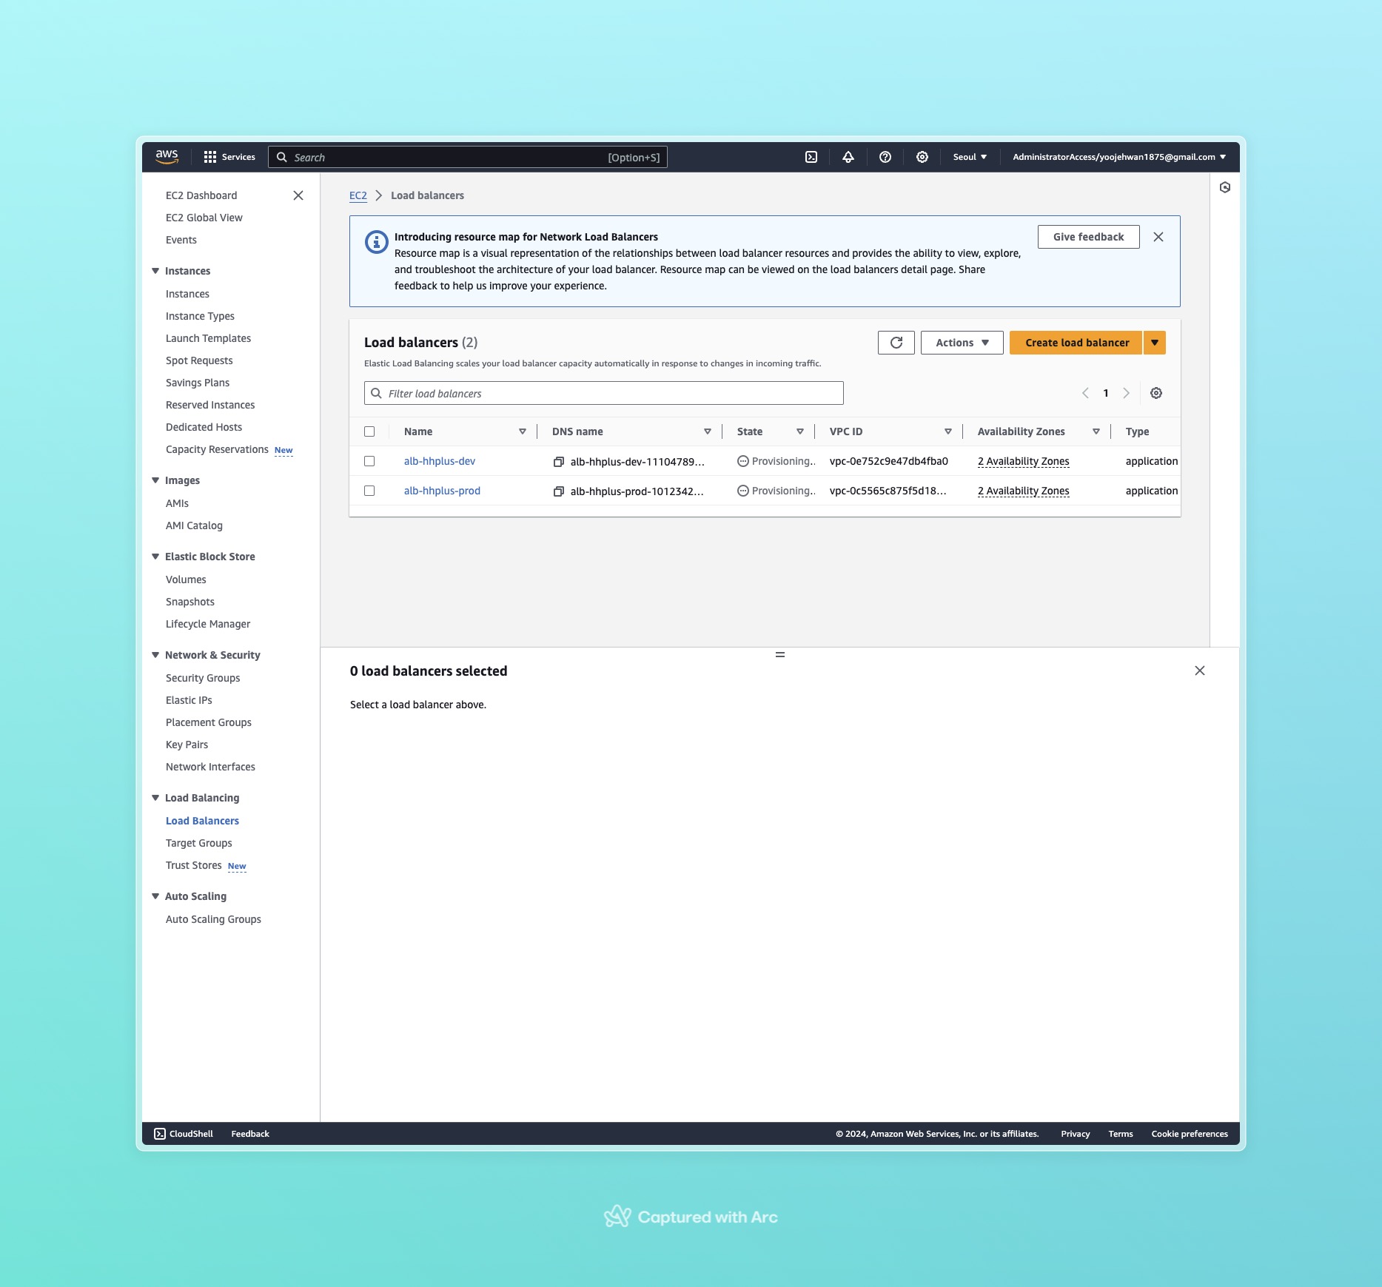1382x1287 pixels.
Task: Open the Create load balancer dropdown arrow
Action: tap(1155, 343)
